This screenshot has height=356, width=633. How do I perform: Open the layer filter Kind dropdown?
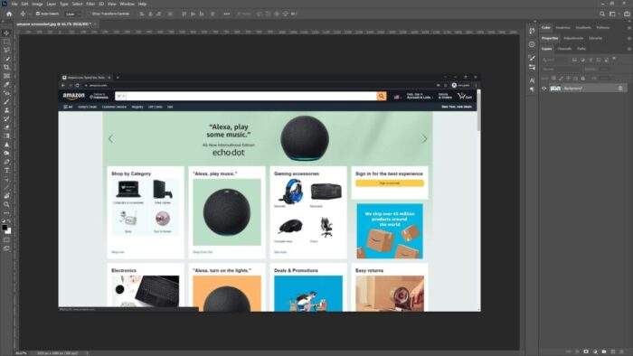(x=555, y=60)
